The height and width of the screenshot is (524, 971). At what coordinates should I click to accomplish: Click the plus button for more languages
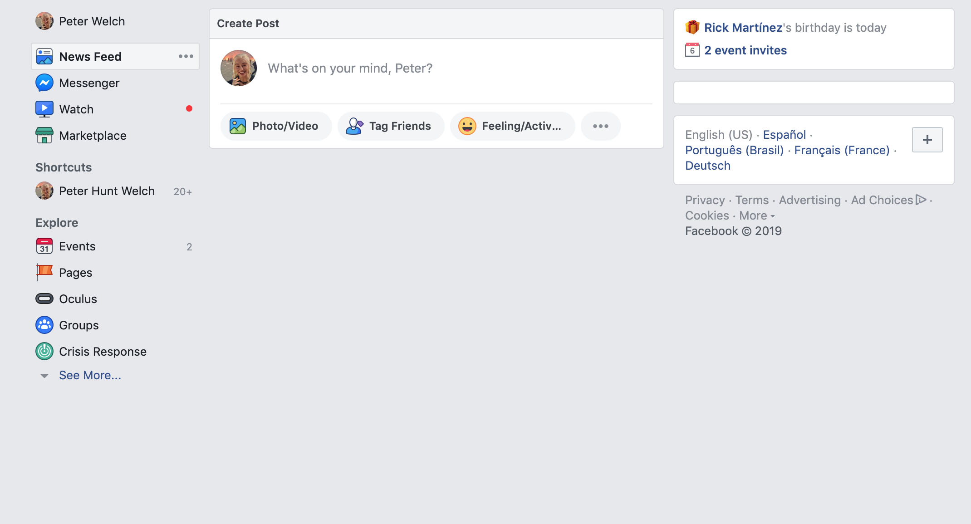click(927, 140)
